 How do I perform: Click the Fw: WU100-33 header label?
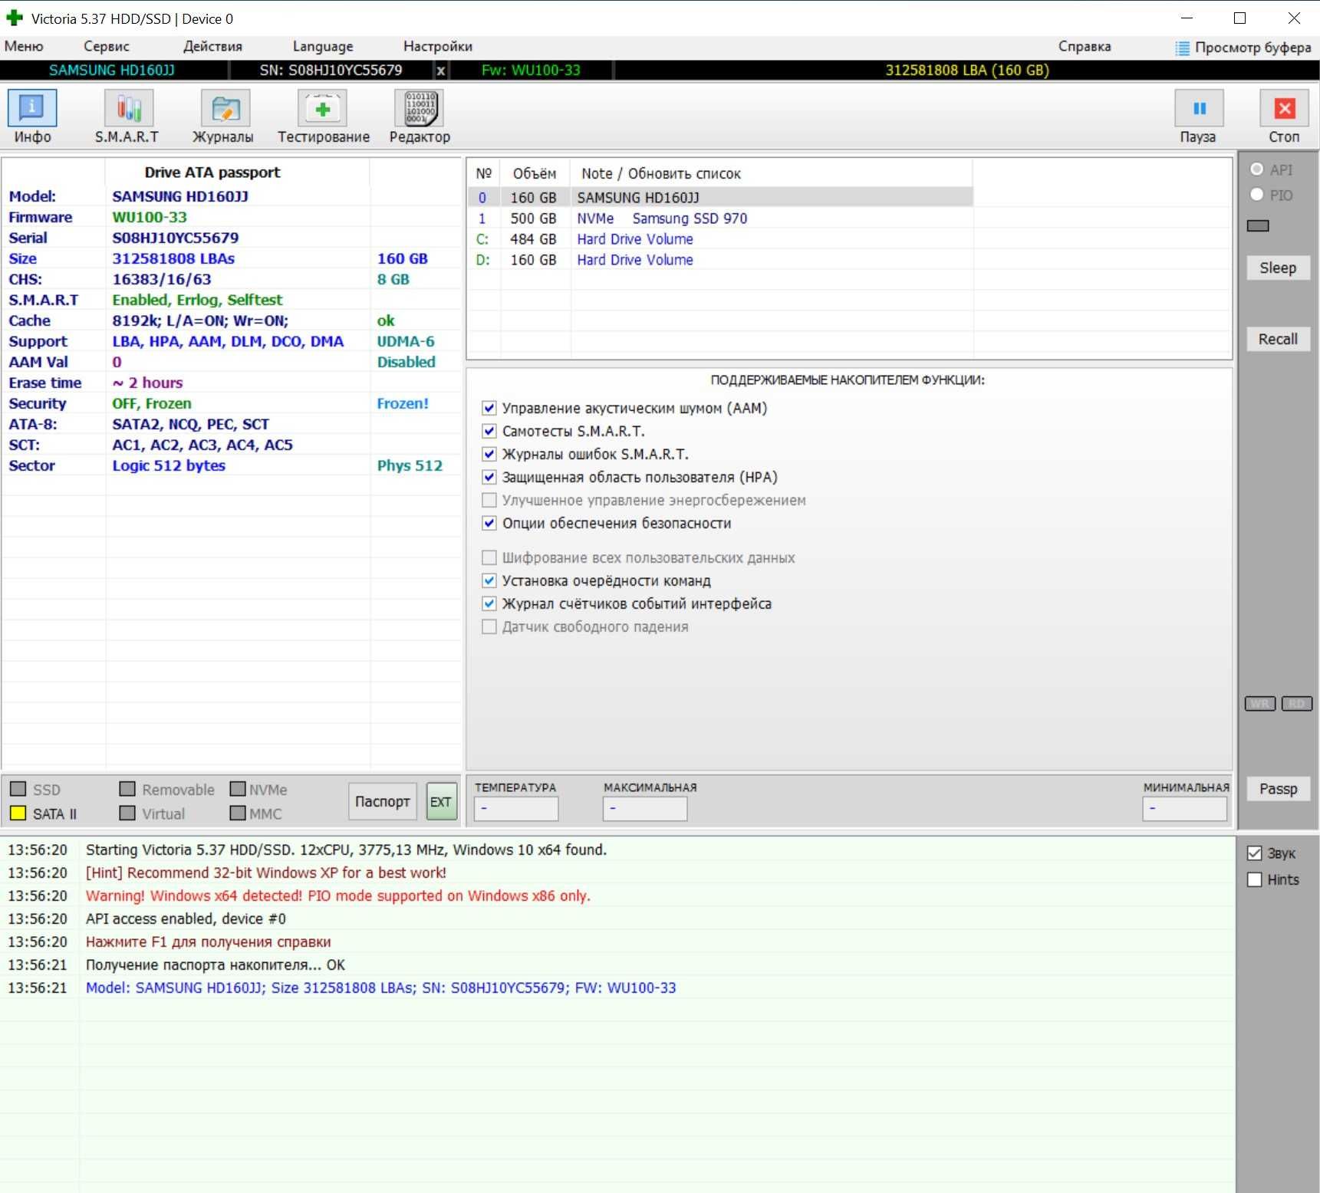531,71
